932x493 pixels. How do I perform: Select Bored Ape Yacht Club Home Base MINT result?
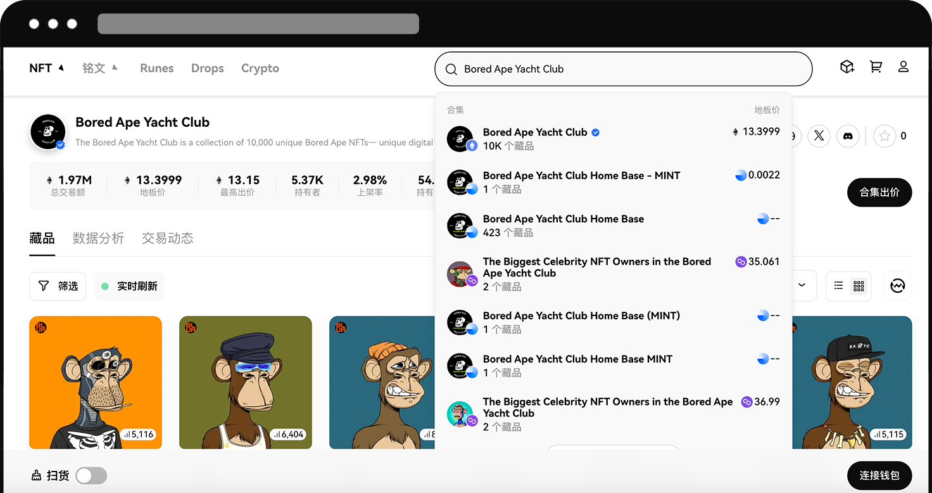[613, 366]
